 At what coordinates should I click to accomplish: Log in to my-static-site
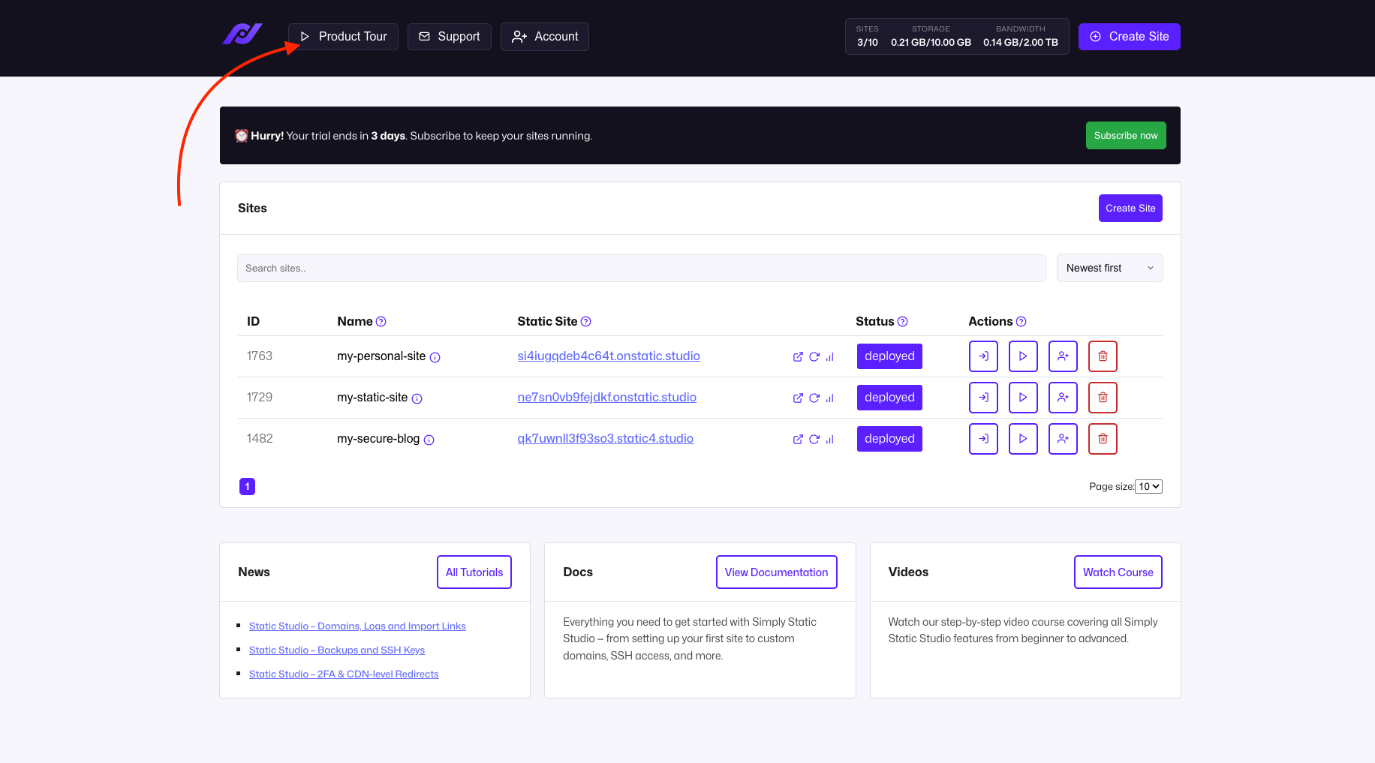[983, 398]
